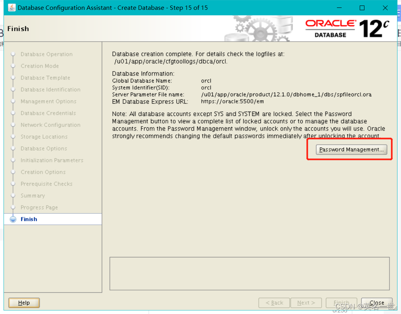This screenshot has height=314, width=401.
Task: Select the Initialization Parameters step
Action: [52, 160]
